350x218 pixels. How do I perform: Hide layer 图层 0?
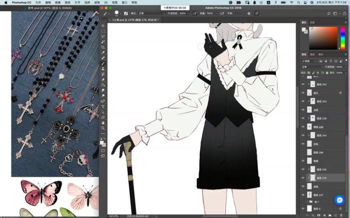pos(303,209)
